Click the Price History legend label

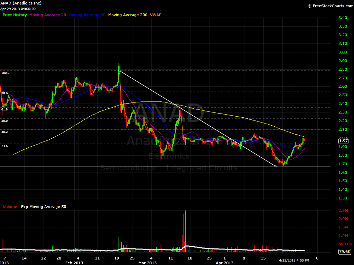pos(15,15)
